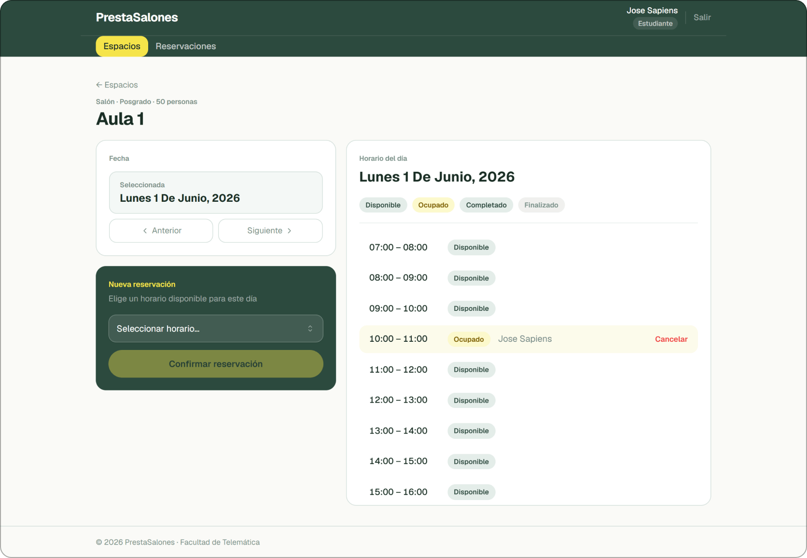
Task: Click the Horario del día date heading
Action: tap(437, 177)
